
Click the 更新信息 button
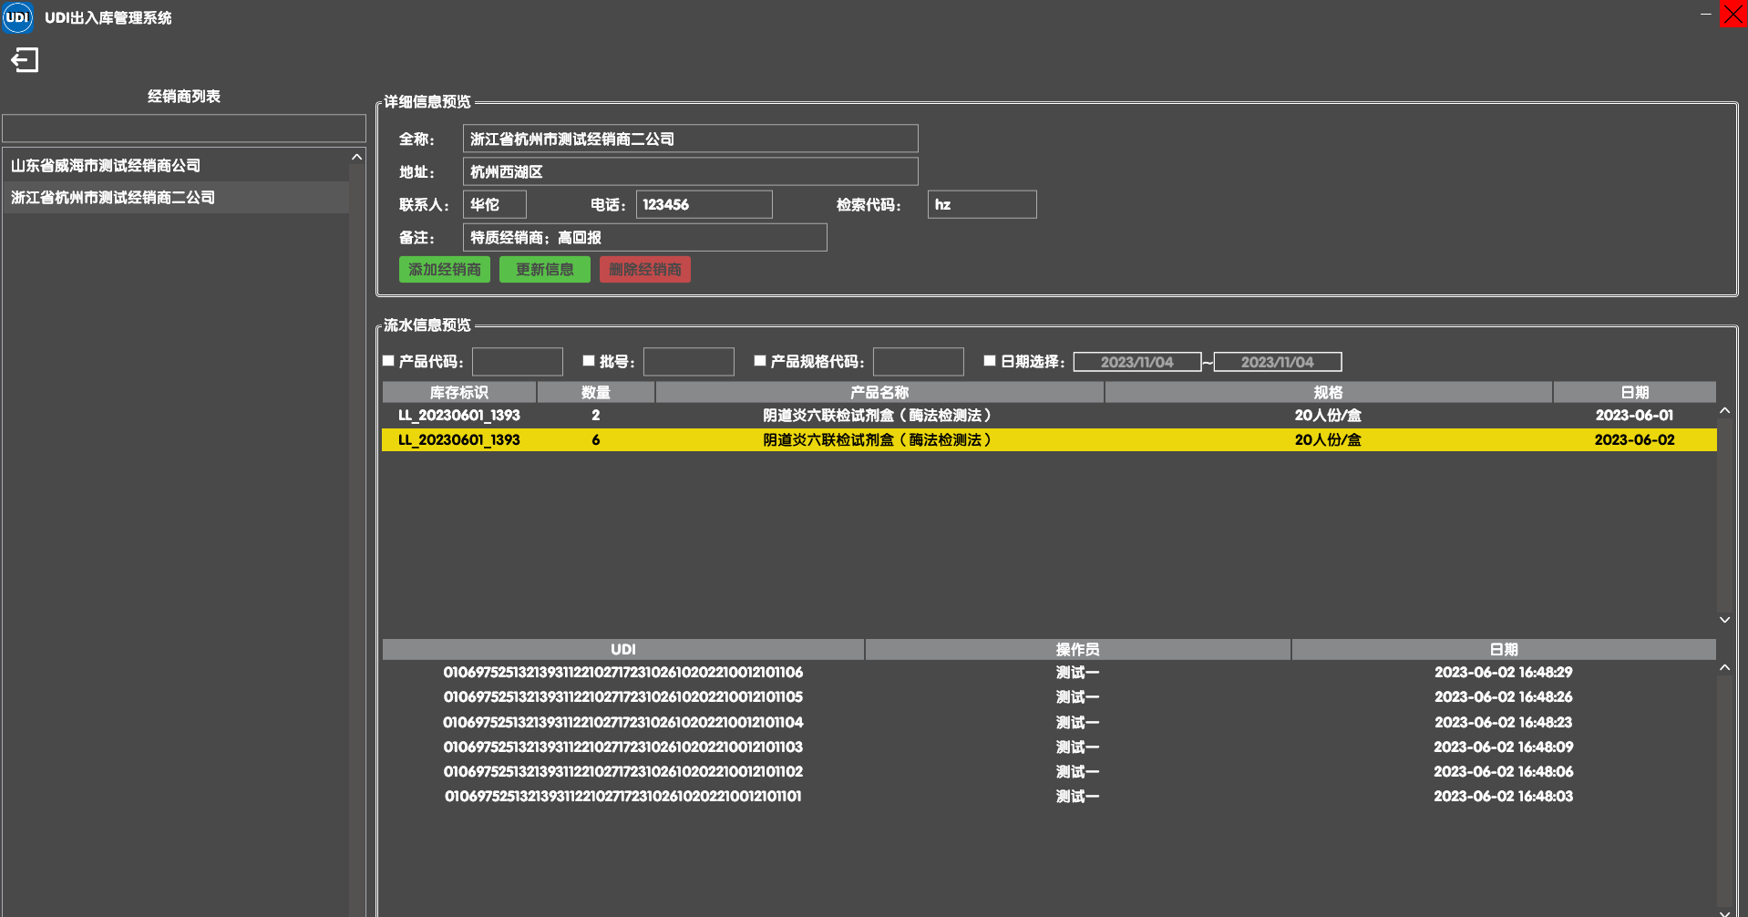pos(545,269)
